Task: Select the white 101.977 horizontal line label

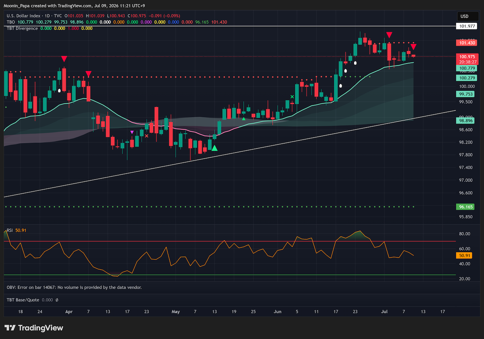Action: tap(467, 26)
